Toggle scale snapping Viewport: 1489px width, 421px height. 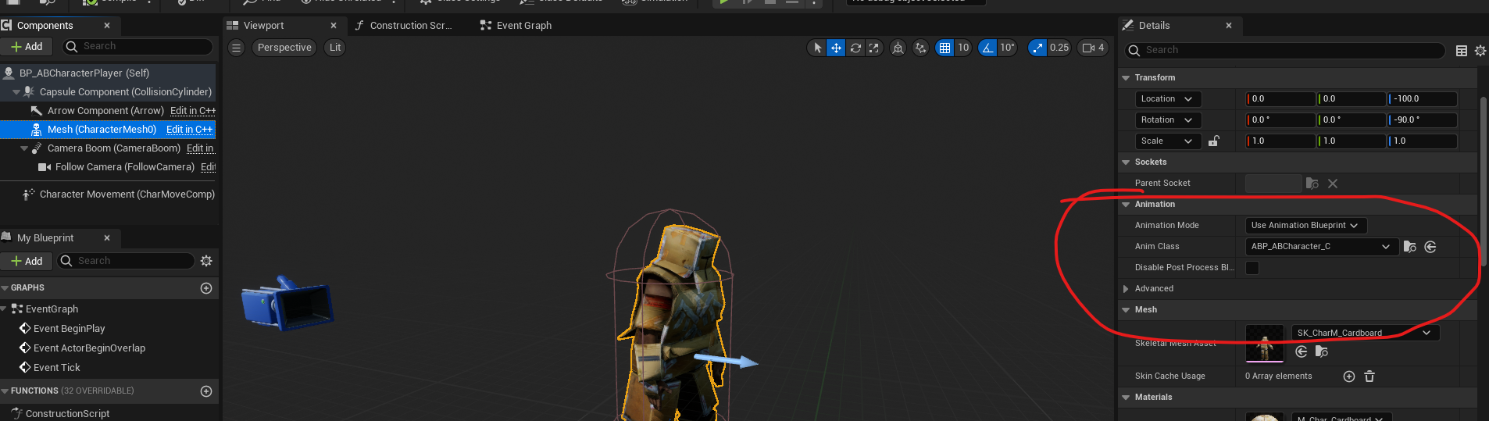[1037, 48]
